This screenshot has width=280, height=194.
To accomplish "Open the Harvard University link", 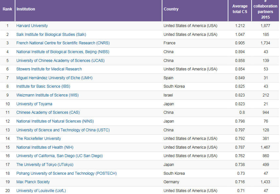I will [x=32, y=26].
